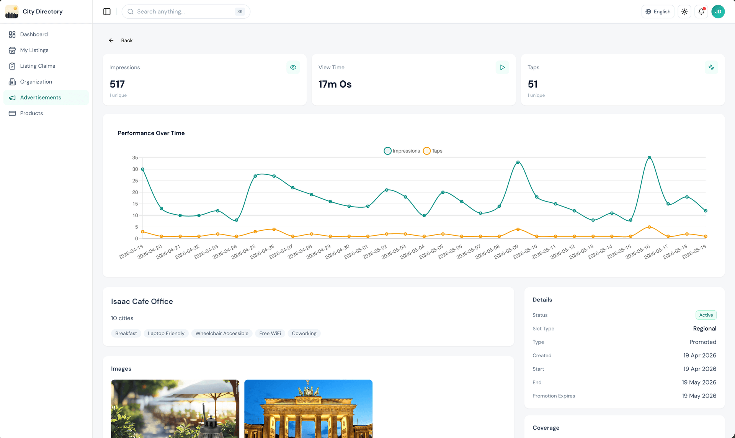
Task: Select Advertisements in the navigation menu
Action: pyautogui.click(x=41, y=98)
